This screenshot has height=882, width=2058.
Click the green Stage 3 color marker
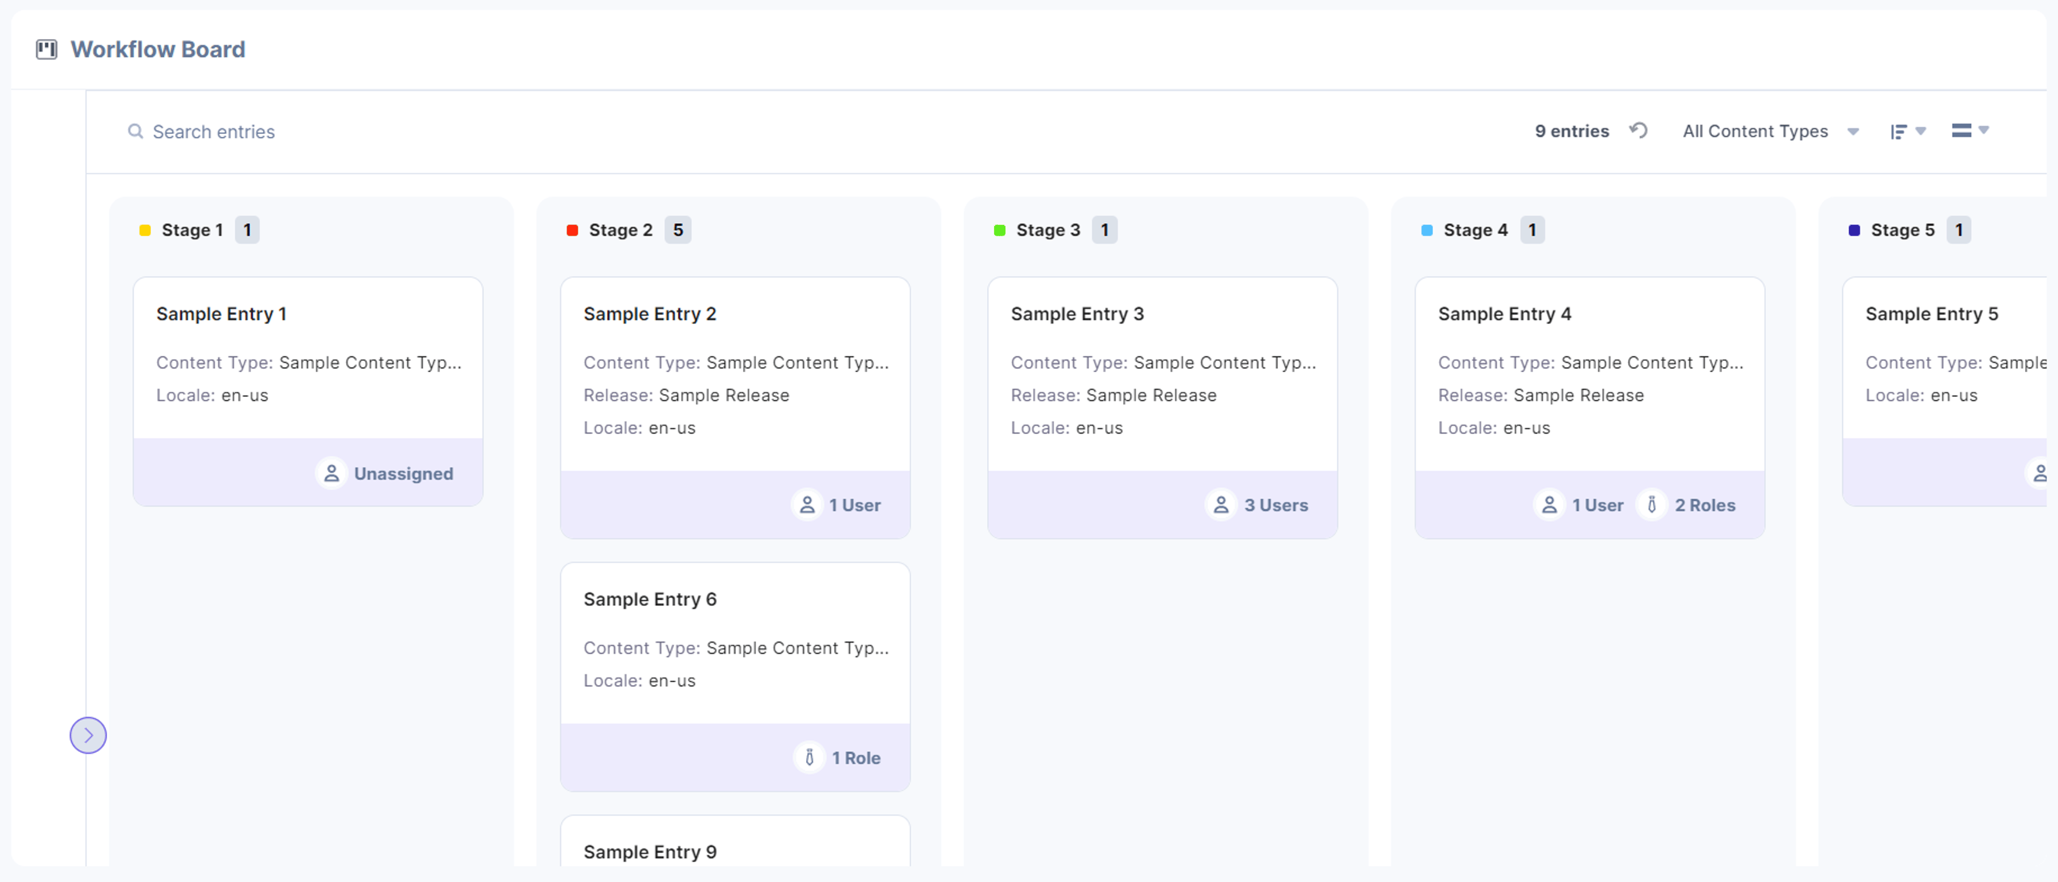[1000, 230]
